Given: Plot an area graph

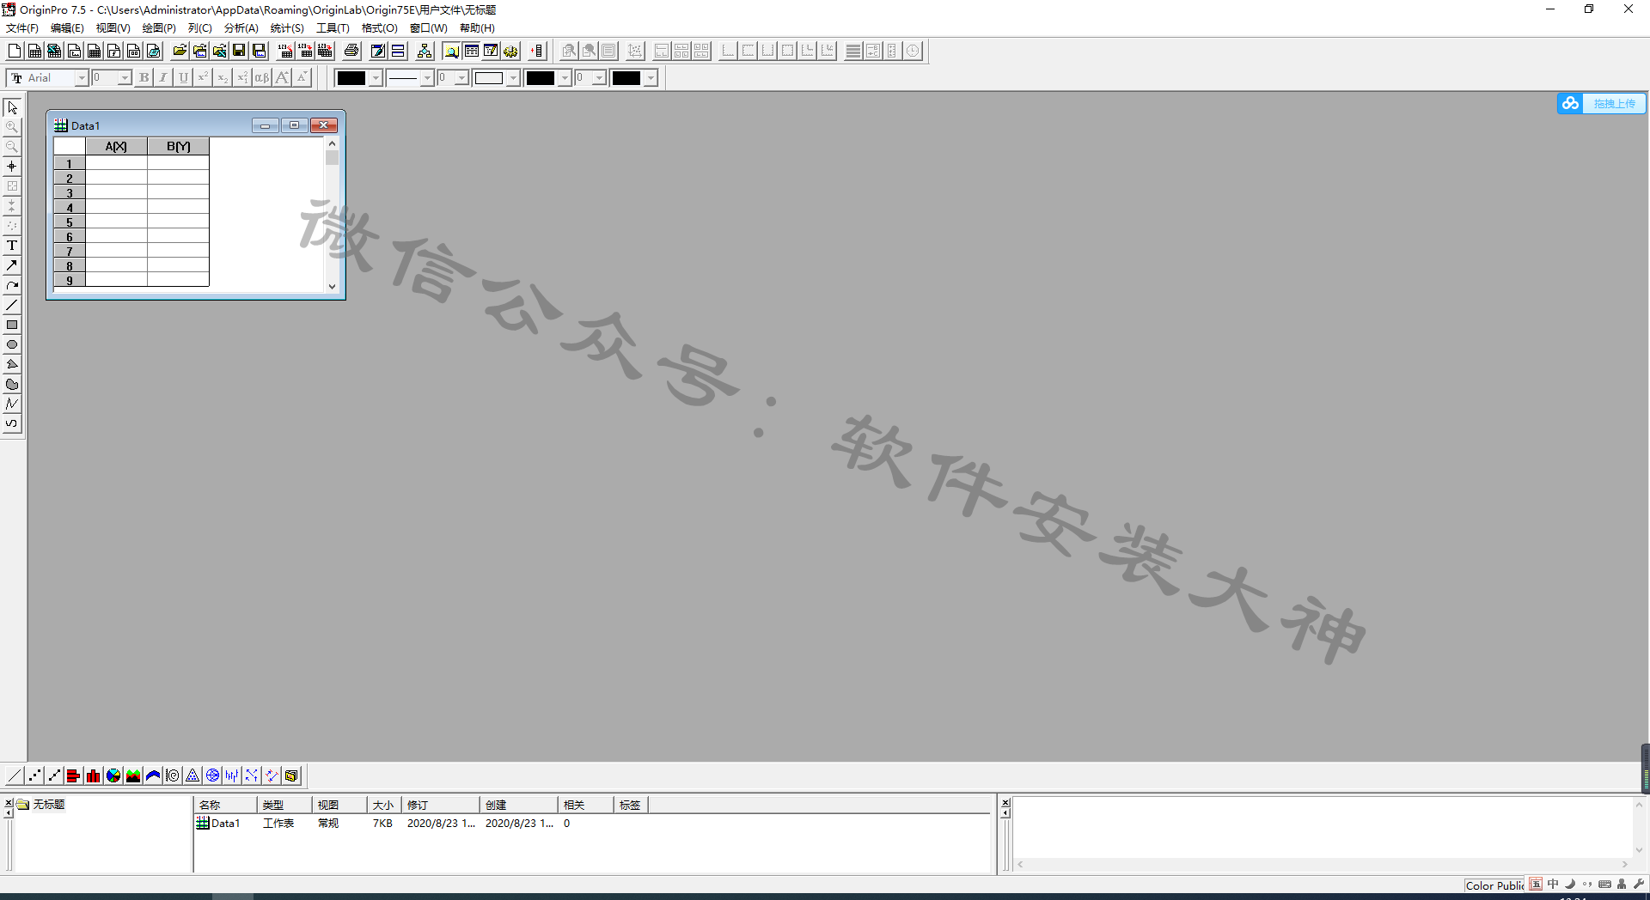Looking at the screenshot, I should tap(133, 775).
